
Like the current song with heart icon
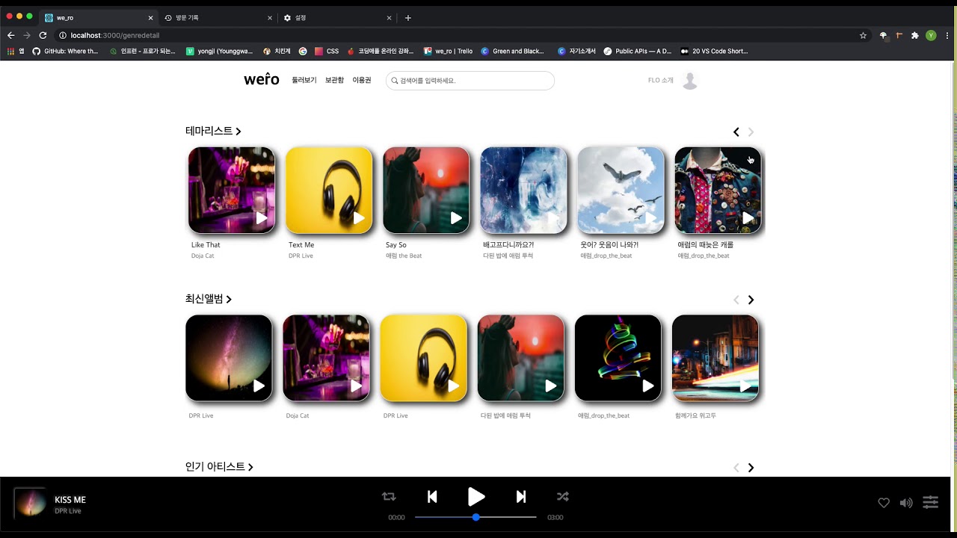point(884,503)
